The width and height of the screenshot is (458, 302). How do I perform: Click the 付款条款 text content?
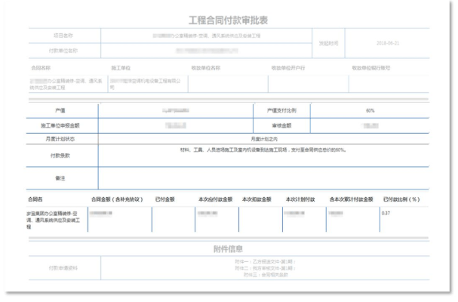click(x=263, y=150)
